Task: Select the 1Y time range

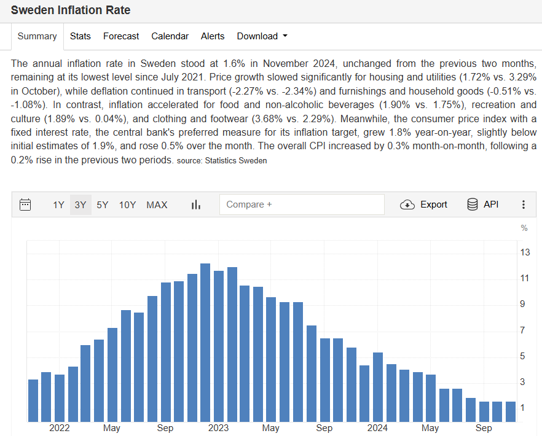Action: point(58,204)
